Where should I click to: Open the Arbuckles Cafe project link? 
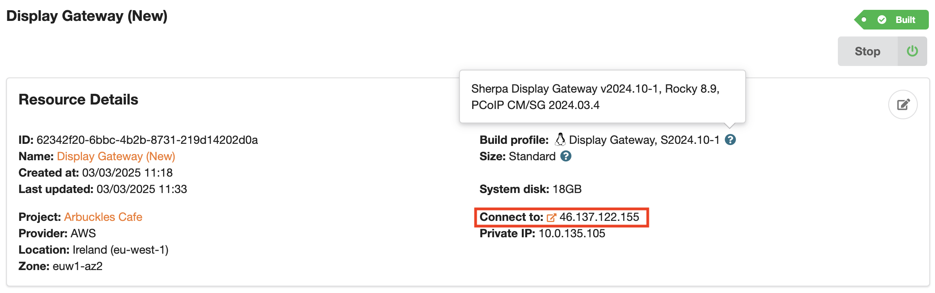(103, 217)
